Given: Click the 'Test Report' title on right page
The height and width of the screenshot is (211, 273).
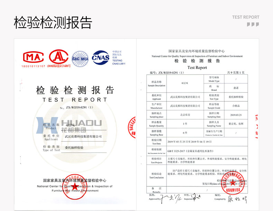Looking at the screenshot, I should 197,67.
